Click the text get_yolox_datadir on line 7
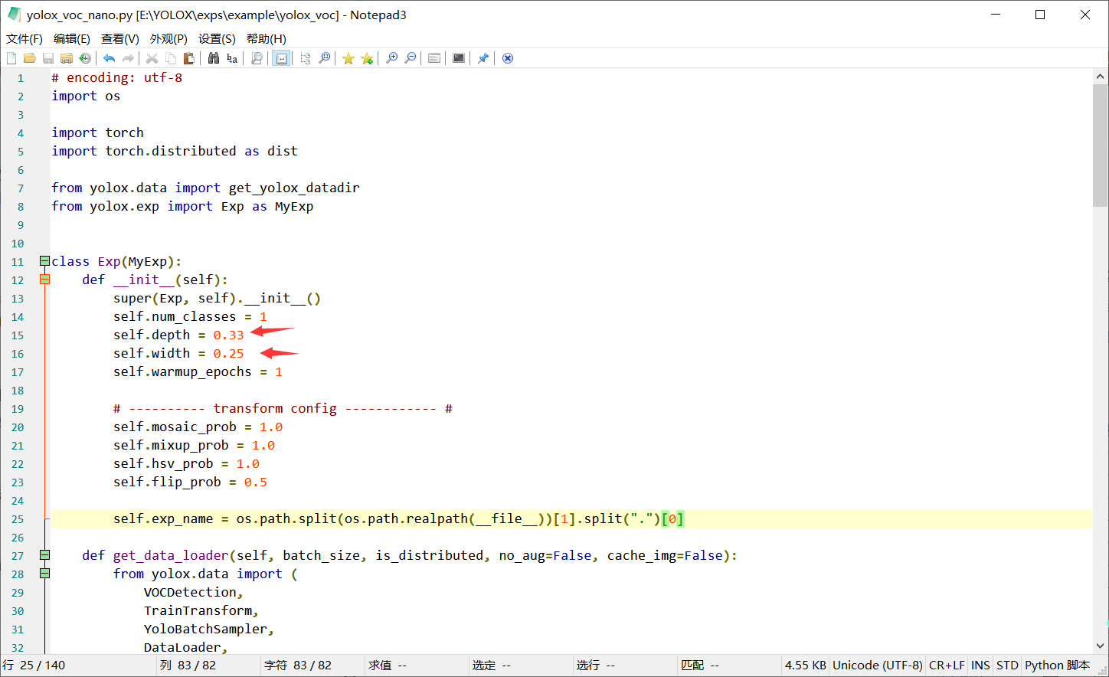The height and width of the screenshot is (677, 1109). (x=294, y=188)
